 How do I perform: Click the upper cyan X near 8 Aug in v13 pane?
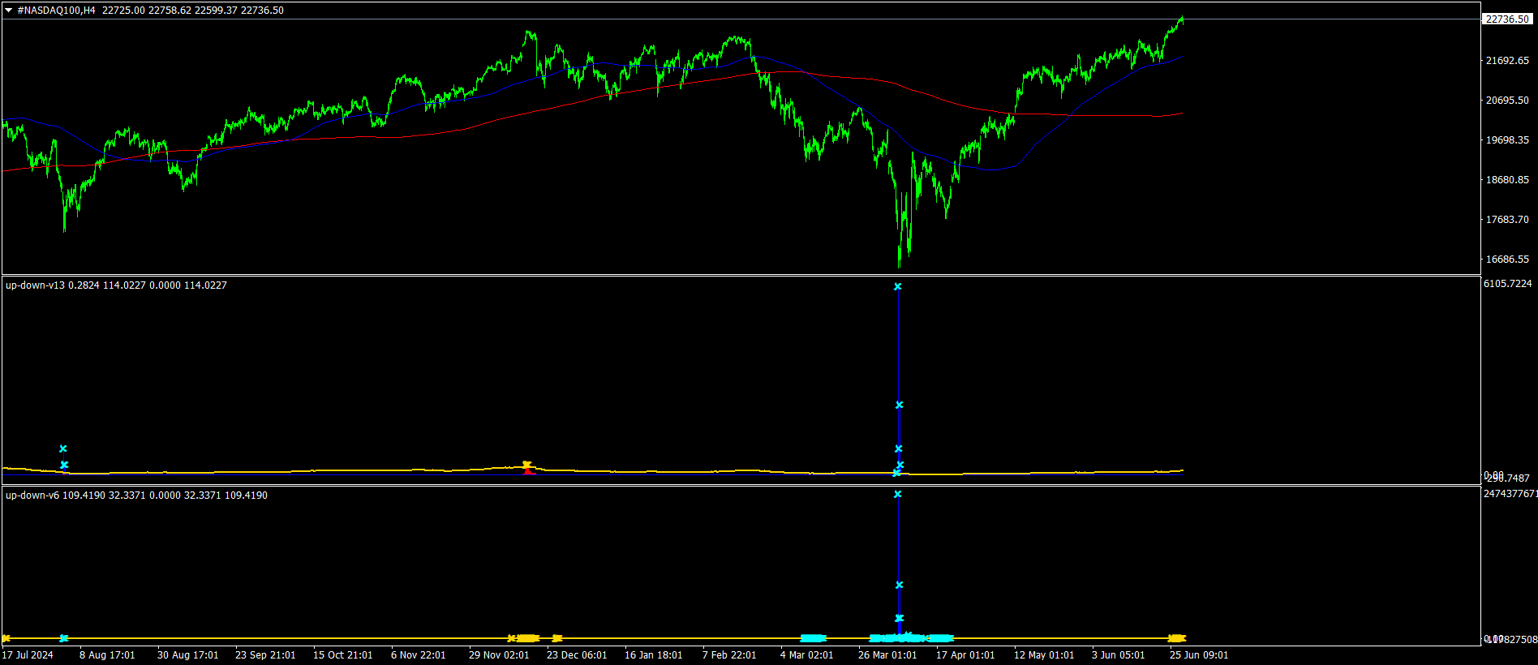point(62,448)
